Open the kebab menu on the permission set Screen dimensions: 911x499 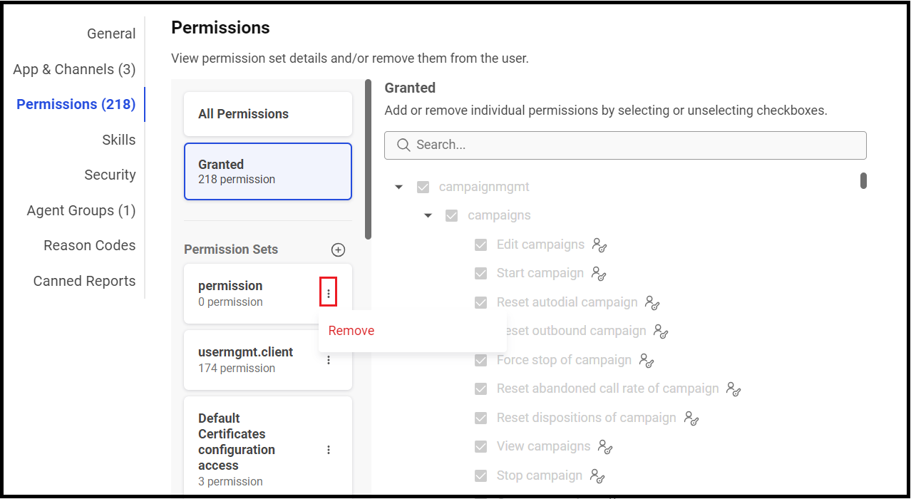(x=329, y=292)
